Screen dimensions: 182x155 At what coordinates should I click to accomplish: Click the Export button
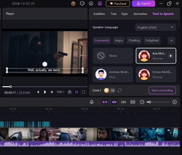[x=143, y=4]
